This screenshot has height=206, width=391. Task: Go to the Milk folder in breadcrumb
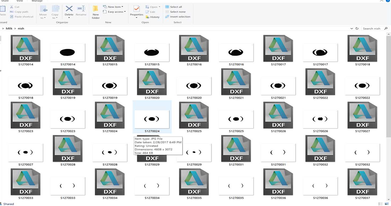[9, 28]
